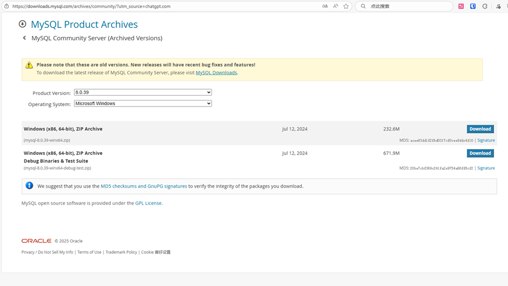
Task: Click the music media control icon
Action: pos(498,6)
